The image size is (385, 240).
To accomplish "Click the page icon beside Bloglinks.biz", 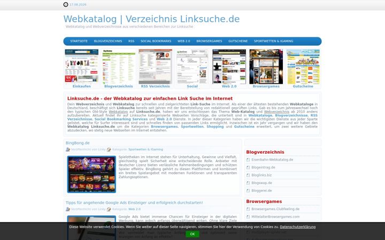I will coord(248,175).
